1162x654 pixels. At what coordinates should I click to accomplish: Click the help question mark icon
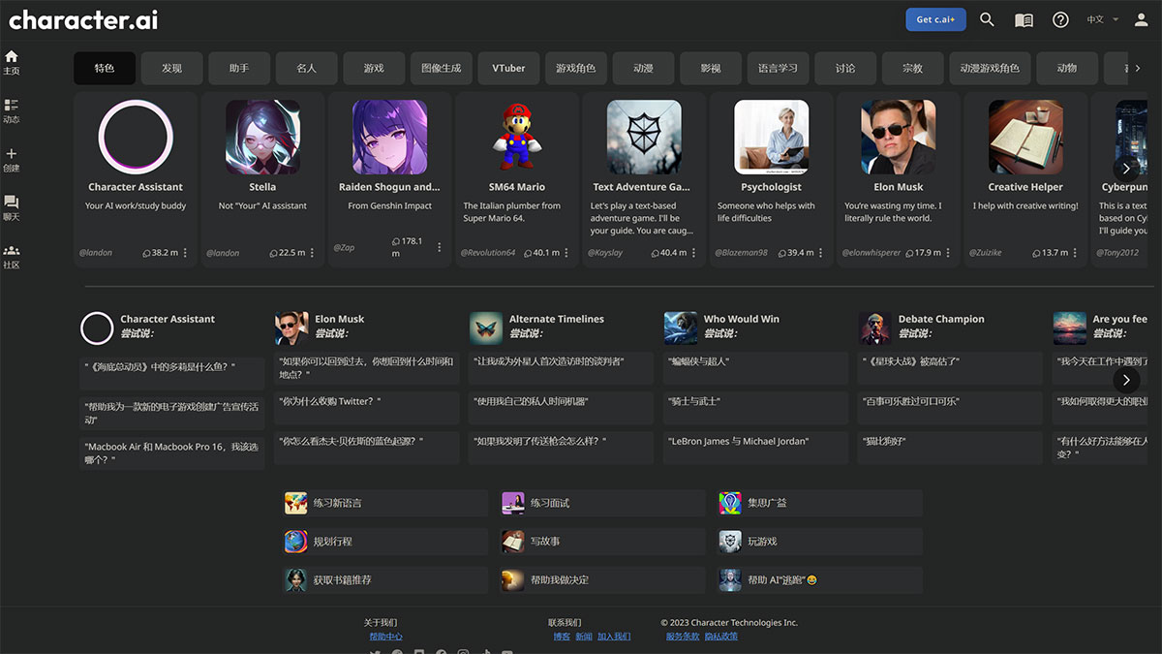1060,18
